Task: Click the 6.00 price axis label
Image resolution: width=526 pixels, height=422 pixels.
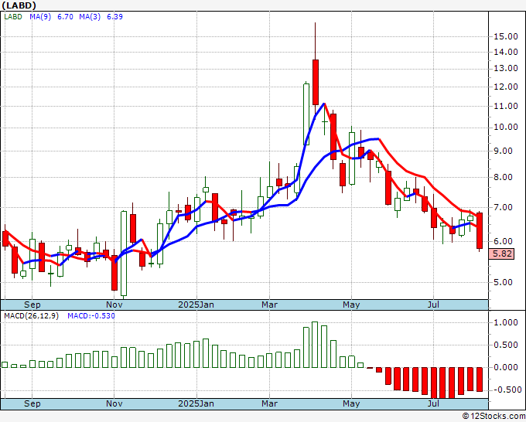Action: click(503, 241)
